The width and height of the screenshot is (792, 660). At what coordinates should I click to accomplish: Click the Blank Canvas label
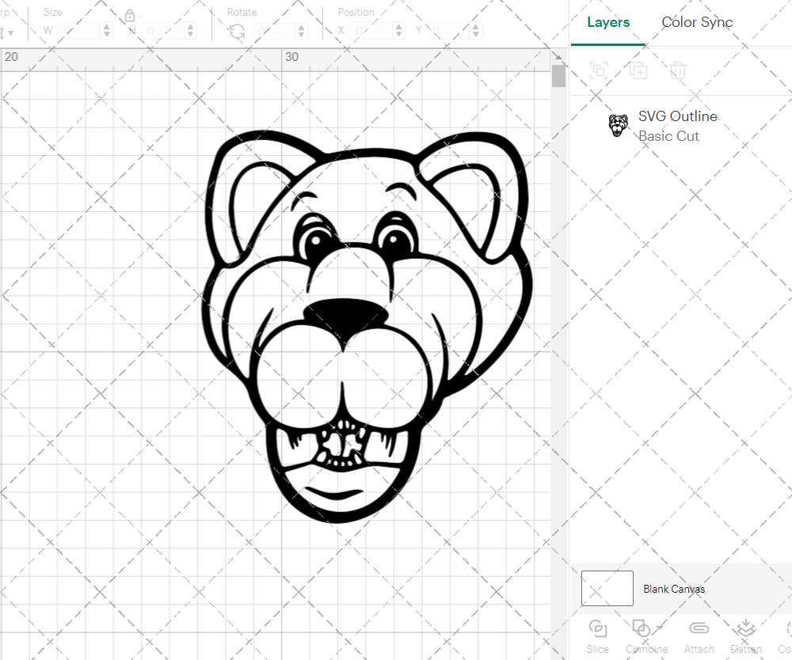[x=675, y=589]
